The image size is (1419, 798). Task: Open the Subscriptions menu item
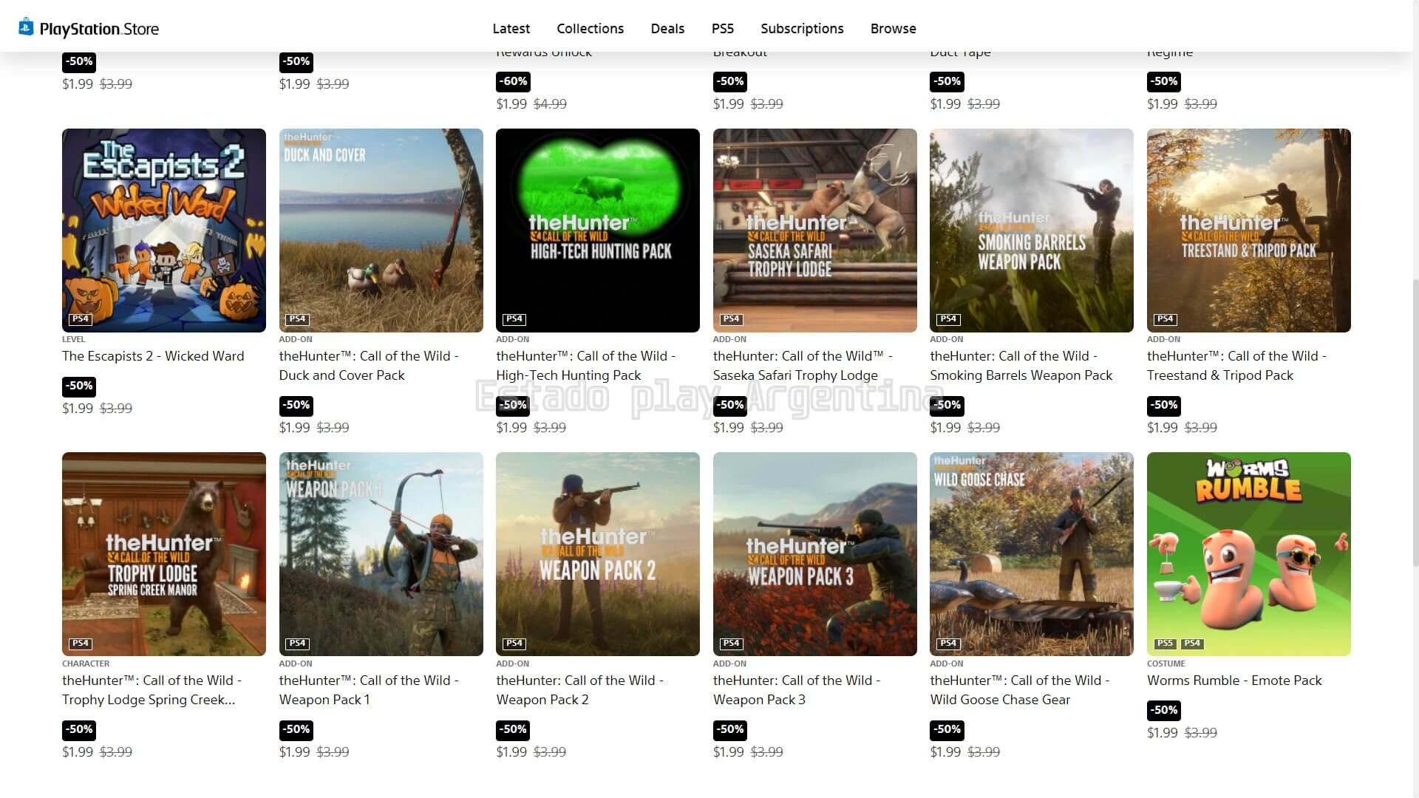[x=802, y=29]
